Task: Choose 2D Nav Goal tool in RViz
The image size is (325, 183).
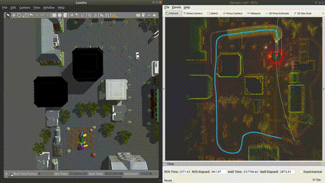Action: click(303, 13)
